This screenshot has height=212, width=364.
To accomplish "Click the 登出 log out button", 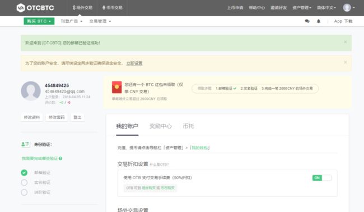I will [x=77, y=117].
